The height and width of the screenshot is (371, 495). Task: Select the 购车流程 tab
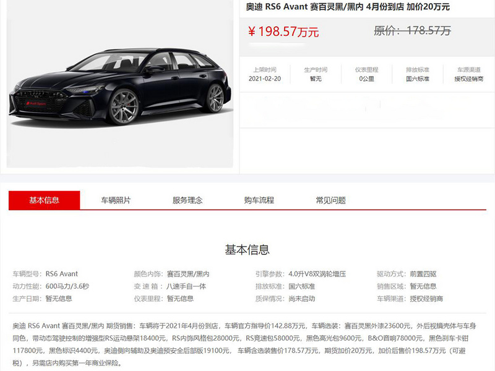pos(259,200)
